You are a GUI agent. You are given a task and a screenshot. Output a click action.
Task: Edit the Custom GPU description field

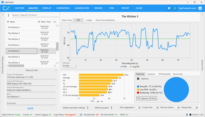(x=31, y=84)
